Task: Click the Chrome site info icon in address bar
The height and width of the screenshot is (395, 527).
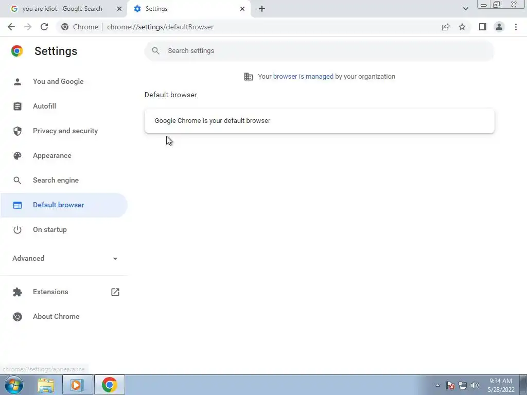Action: (65, 27)
